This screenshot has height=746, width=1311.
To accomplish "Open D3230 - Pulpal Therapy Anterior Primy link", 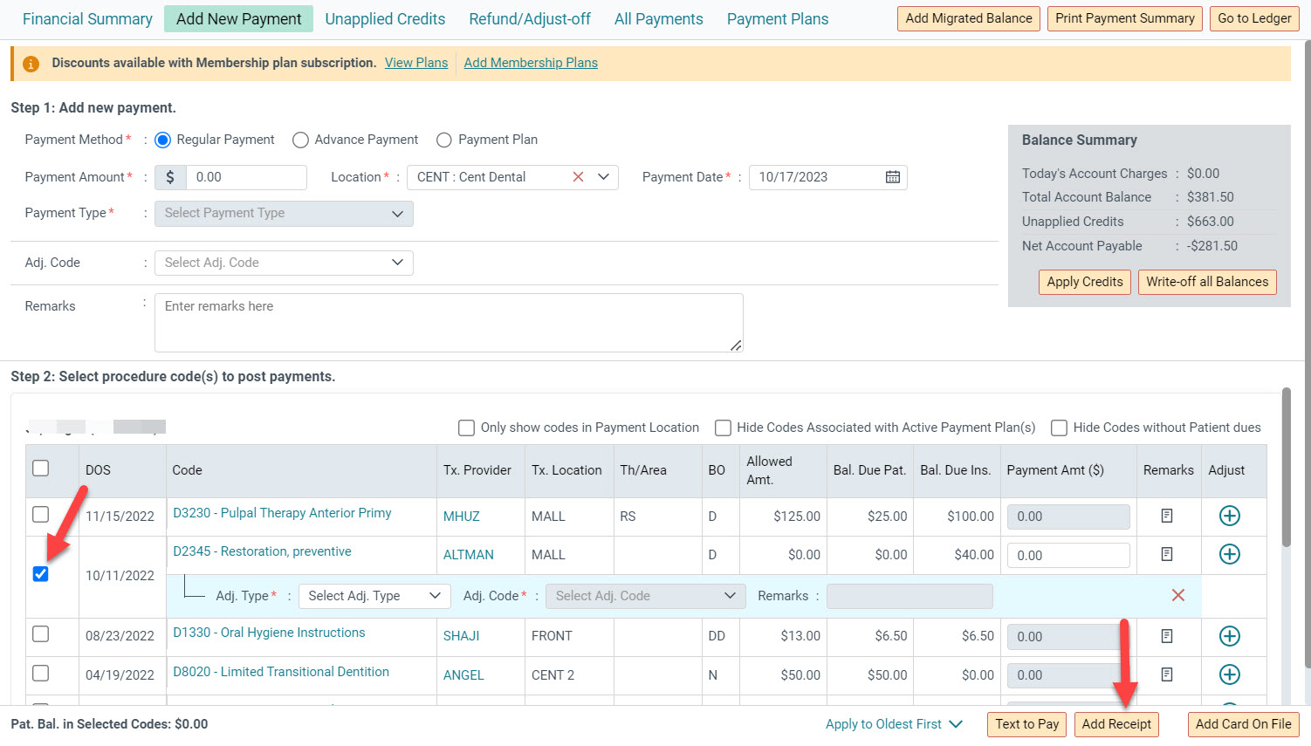I will tap(282, 513).
